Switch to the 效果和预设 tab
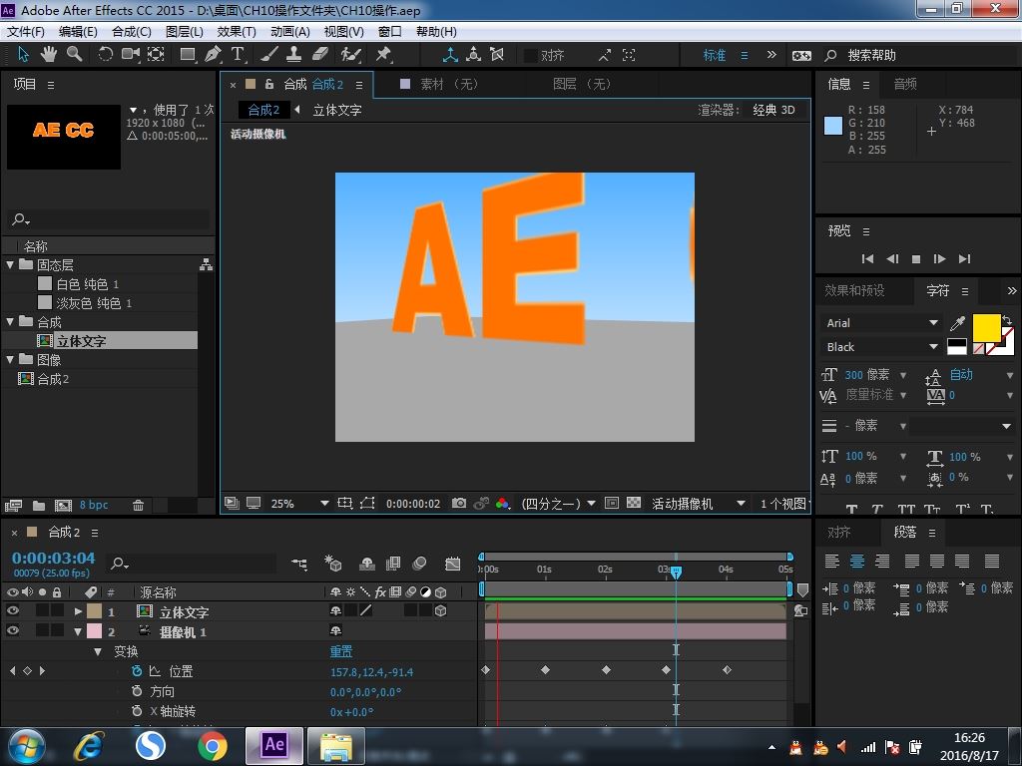Screen dimensions: 1022x766 pyautogui.click(x=854, y=290)
